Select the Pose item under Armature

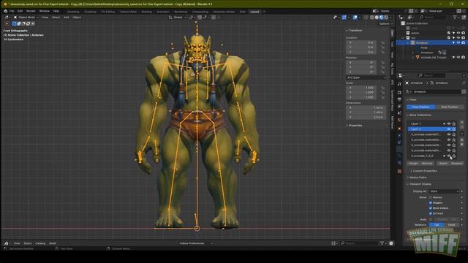[x=424, y=47]
